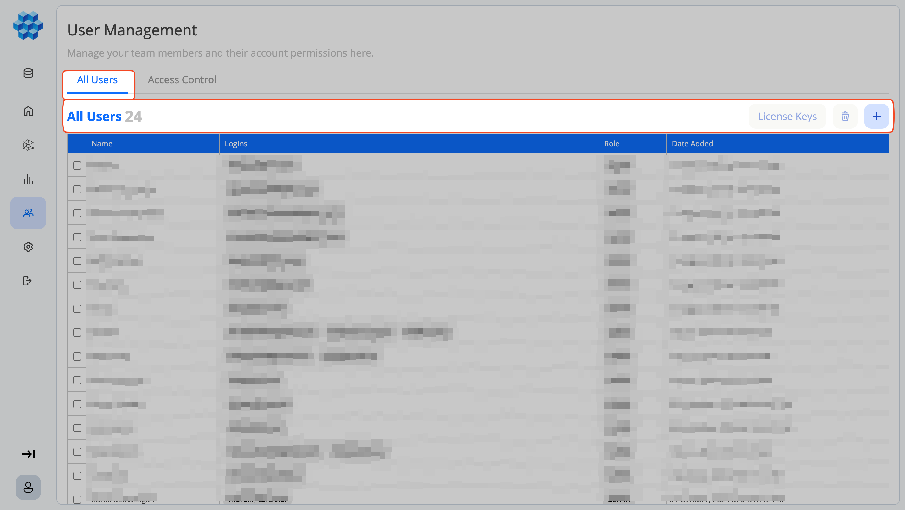Go to the Home icon in sidebar
This screenshot has height=510, width=905.
[x=28, y=111]
